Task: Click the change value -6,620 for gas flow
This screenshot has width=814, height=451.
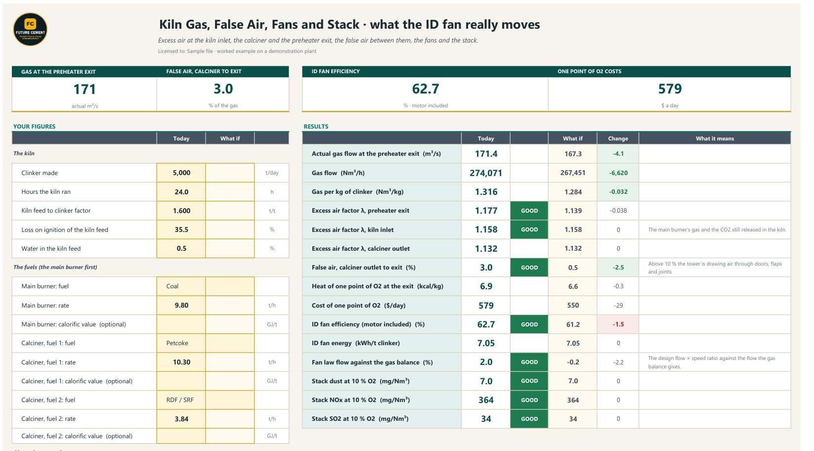Action: pos(618,173)
